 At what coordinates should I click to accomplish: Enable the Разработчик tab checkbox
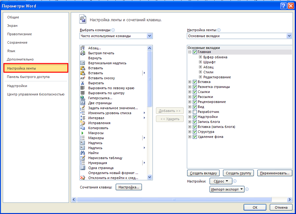[x=195, y=112]
